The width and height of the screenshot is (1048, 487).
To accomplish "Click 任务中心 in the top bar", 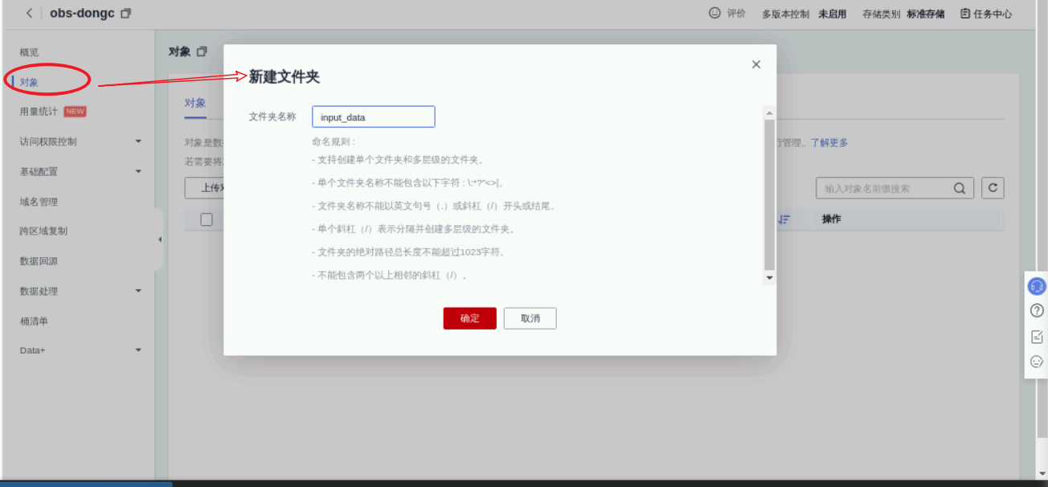I will pos(993,14).
